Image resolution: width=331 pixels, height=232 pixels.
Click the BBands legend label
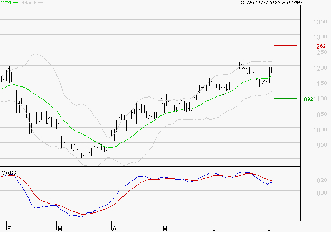pyautogui.click(x=30, y=3)
